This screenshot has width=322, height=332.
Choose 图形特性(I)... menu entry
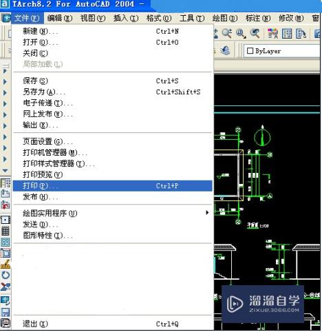(x=112, y=236)
